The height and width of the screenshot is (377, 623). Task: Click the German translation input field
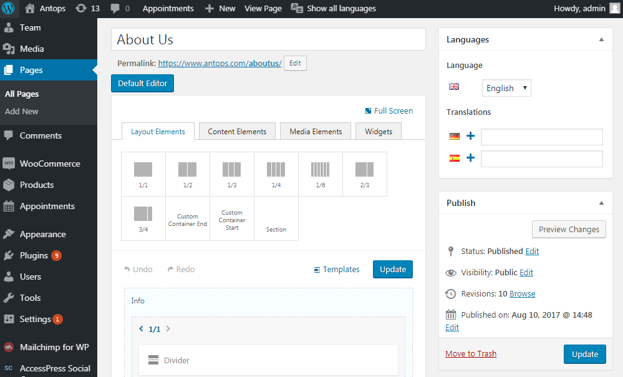(541, 137)
